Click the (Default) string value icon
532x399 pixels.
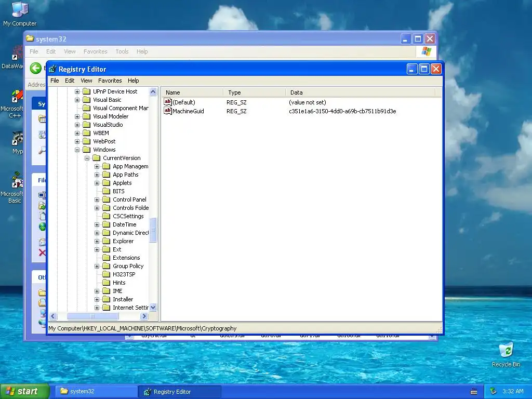coord(168,102)
